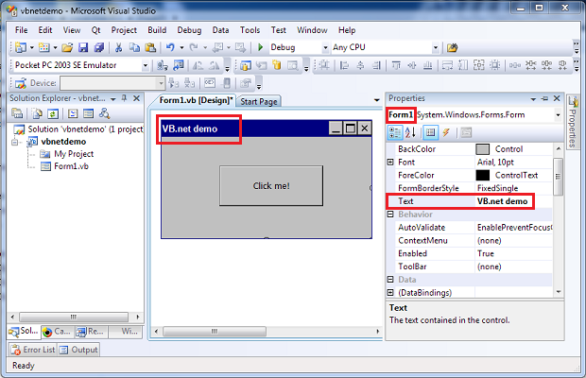Open the active files dropdown arrow beside tabs
Screen dimensions: 586x378
tap(376, 100)
